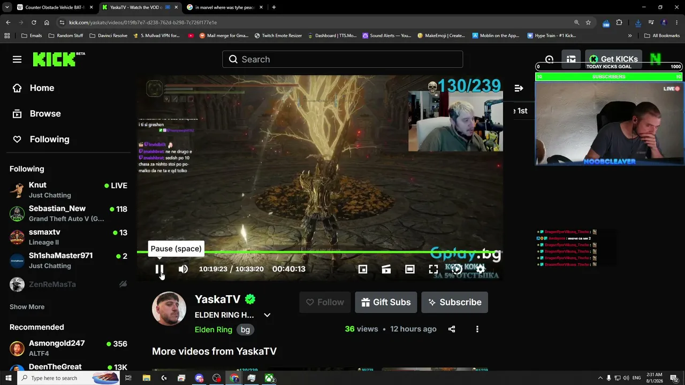Share the video with the share icon
The width and height of the screenshot is (685, 385).
tap(452, 329)
